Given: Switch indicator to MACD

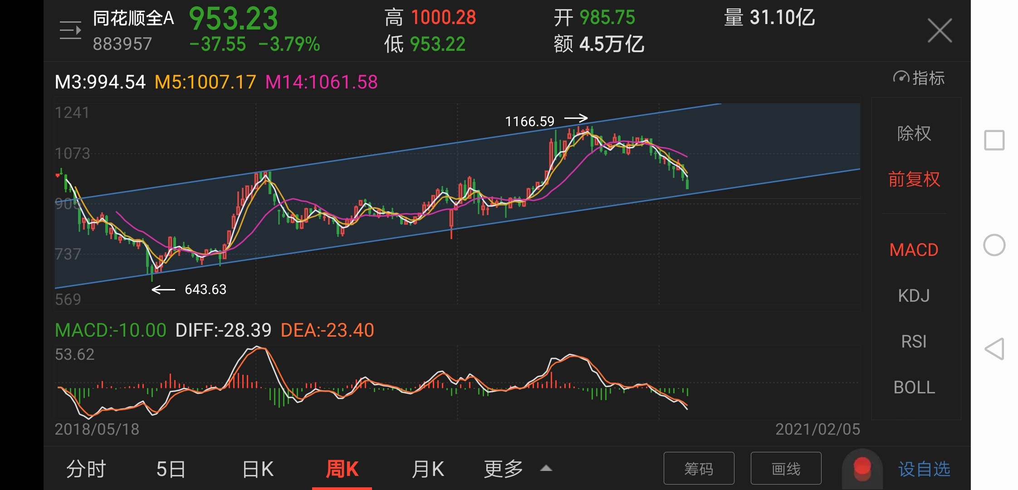Looking at the screenshot, I should coord(914,250).
